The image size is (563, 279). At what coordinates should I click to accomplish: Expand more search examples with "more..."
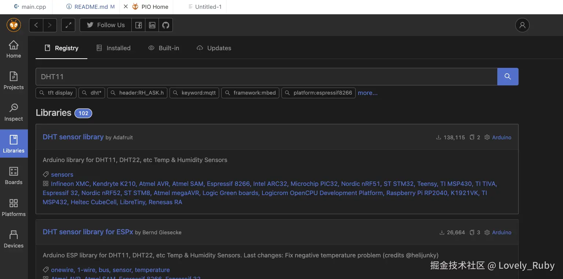367,93
